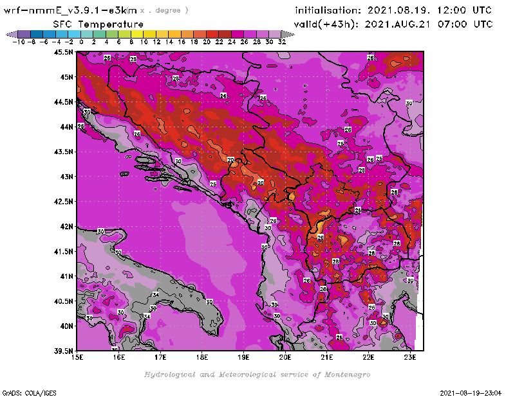
Task: Click the '42N' latitude axis label
Action: (67, 227)
